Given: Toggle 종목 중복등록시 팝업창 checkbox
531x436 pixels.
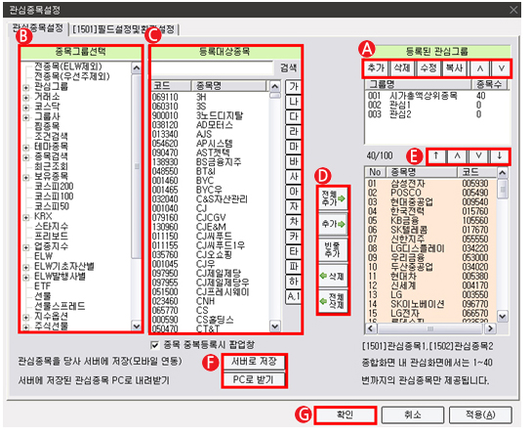Looking at the screenshot, I should [x=155, y=345].
